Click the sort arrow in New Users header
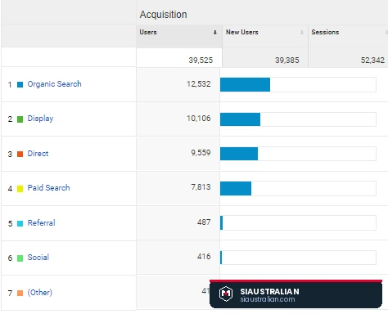 point(302,33)
